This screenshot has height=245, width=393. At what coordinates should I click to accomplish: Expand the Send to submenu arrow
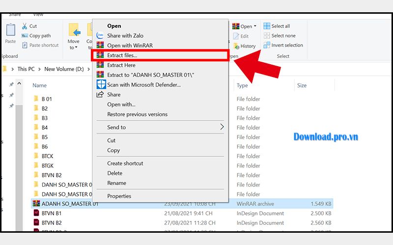tap(222, 127)
